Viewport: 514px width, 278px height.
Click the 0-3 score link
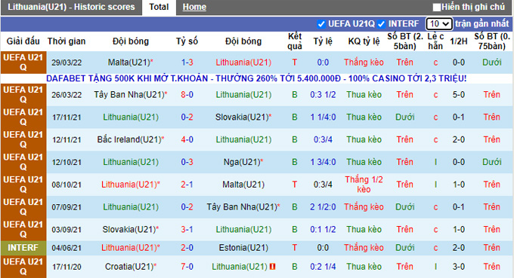pyautogui.click(x=187, y=162)
